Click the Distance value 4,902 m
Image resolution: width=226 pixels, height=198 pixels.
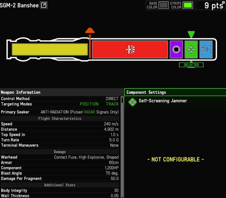(111, 129)
